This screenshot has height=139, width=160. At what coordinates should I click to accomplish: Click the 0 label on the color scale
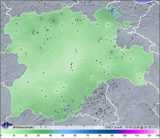[1, 136]
